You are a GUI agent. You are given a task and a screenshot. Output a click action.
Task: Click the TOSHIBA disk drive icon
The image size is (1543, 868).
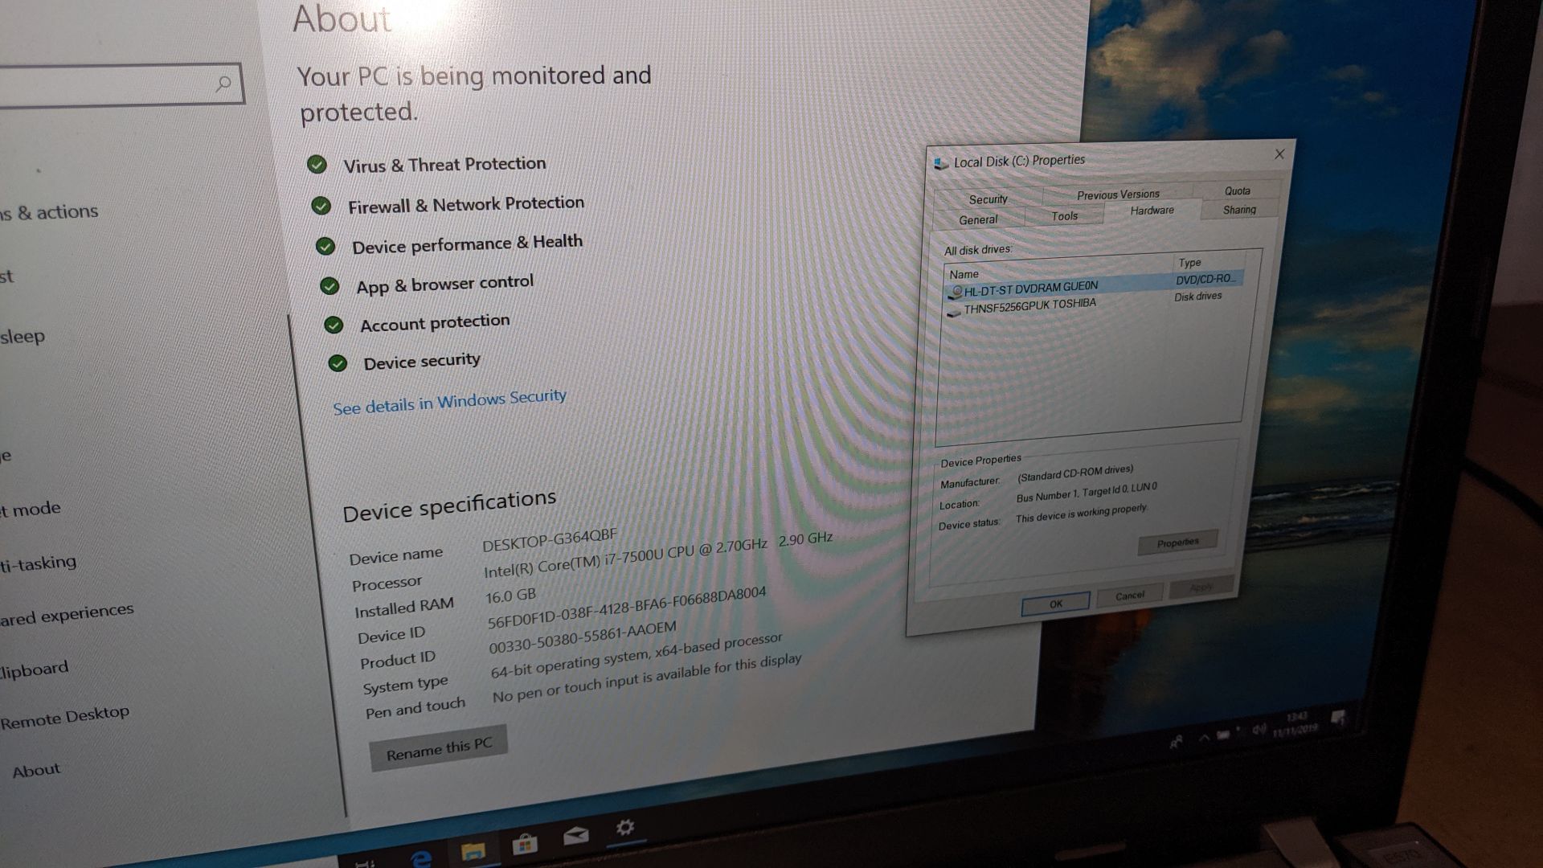pyautogui.click(x=954, y=313)
